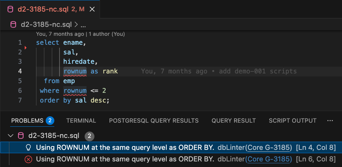This screenshot has width=342, height=167.
Task: Click line number 6 in the gutter
Action: tap(20, 91)
